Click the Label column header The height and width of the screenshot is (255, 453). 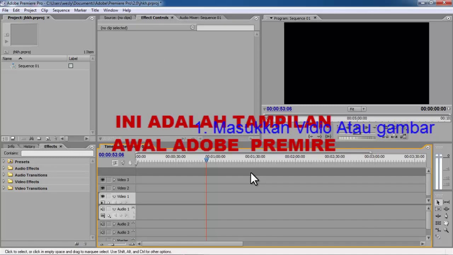coord(79,58)
